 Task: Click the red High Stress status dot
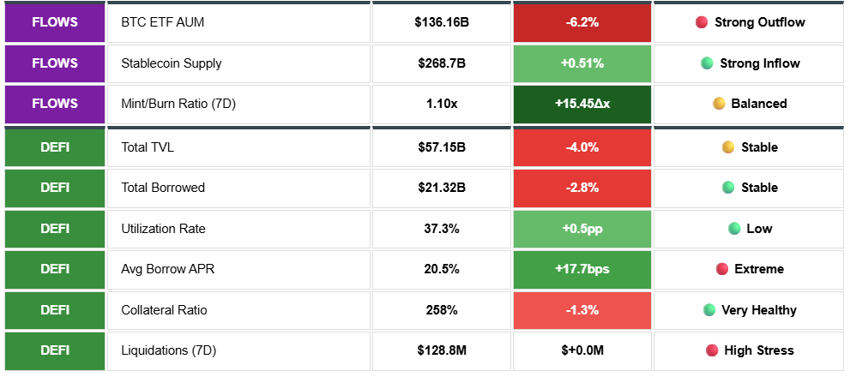(x=711, y=350)
